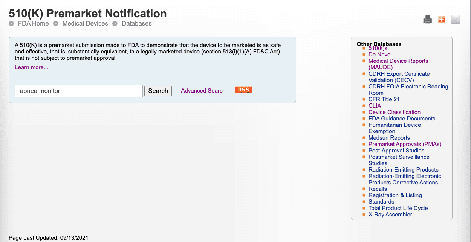This screenshot has width=471, height=242.
Task: Open the Recalls database link
Action: 378,189
